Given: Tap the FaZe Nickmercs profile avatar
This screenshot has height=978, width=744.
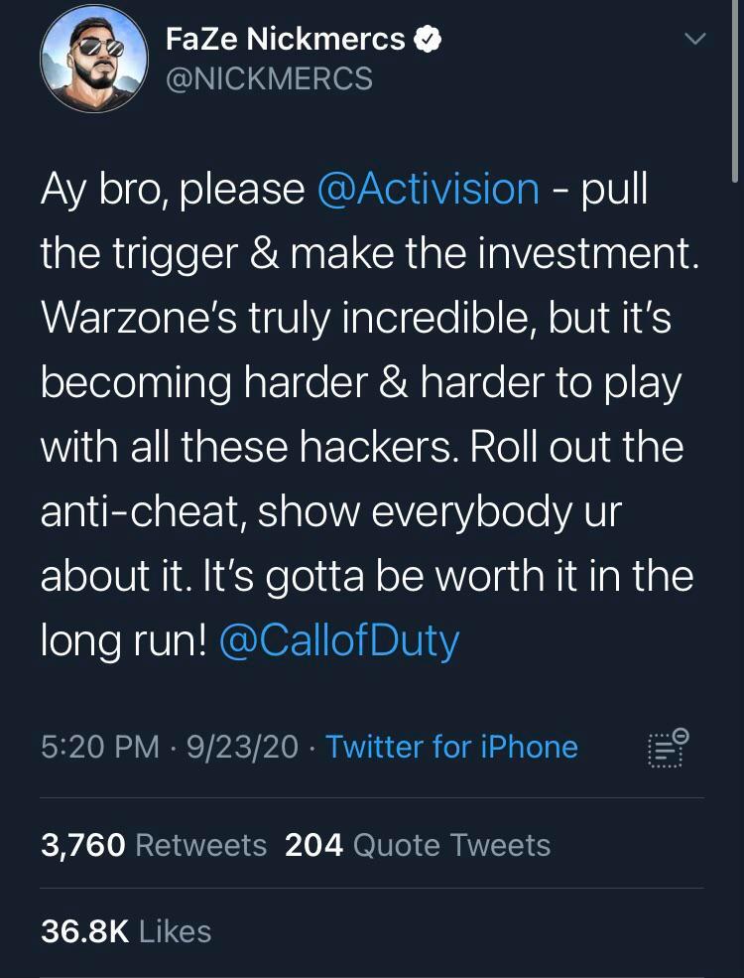Looking at the screenshot, I should click(94, 58).
